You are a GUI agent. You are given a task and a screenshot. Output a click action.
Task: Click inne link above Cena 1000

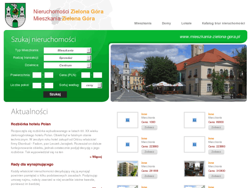[144, 114]
